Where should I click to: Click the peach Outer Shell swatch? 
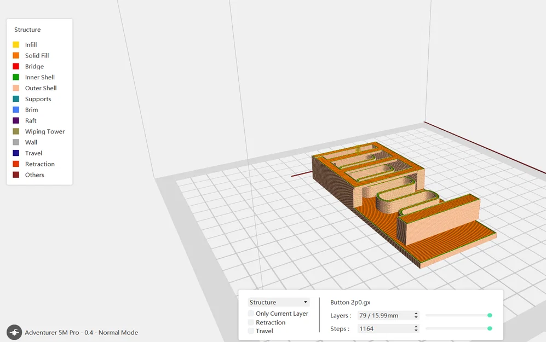point(16,88)
